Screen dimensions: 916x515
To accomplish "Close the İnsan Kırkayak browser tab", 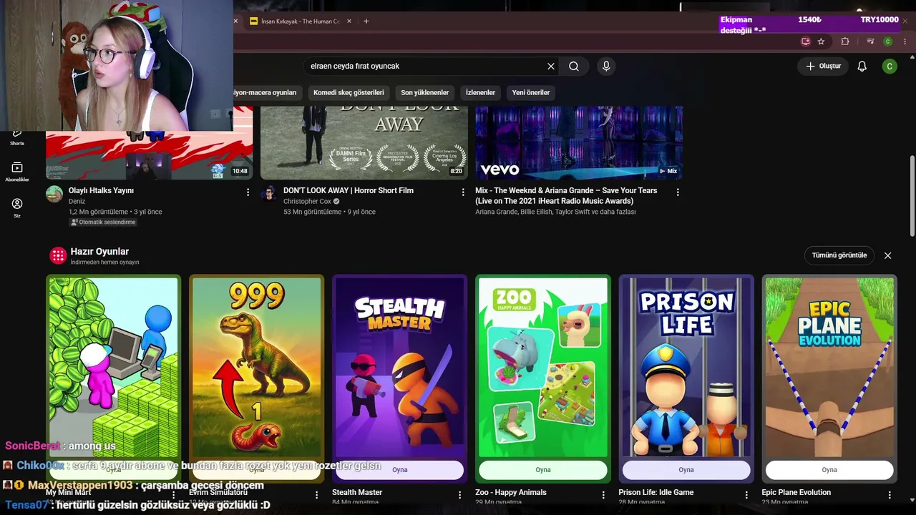I will point(349,21).
